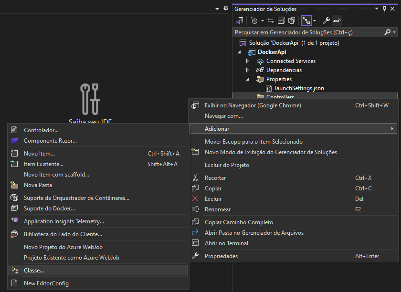Open Solution Explorer window position dropdown

click(377, 9)
